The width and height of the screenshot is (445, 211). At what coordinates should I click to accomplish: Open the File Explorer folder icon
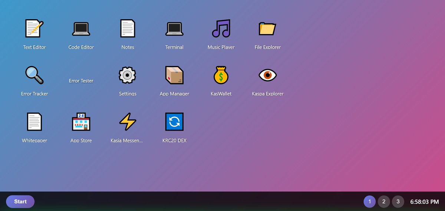267,29
